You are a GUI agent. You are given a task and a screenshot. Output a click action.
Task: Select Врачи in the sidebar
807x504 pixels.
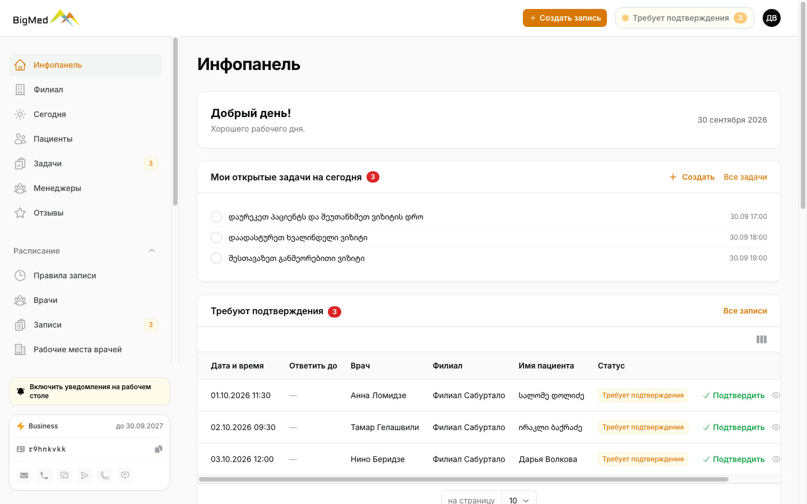coord(85,300)
